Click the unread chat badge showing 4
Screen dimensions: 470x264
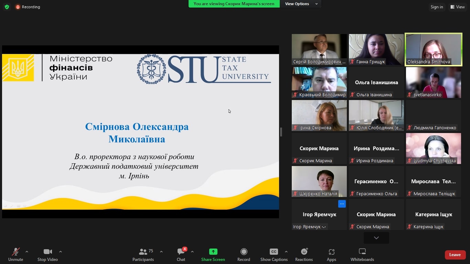coord(185,249)
